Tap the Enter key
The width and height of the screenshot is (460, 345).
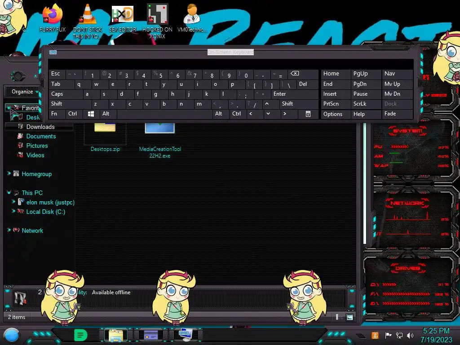[295, 94]
